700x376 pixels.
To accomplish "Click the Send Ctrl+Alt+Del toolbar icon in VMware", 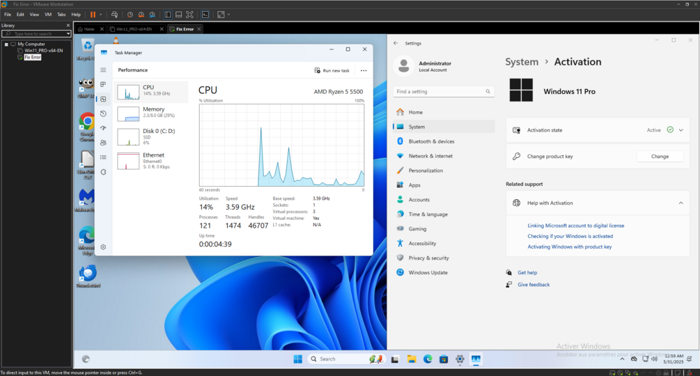I will (x=114, y=15).
